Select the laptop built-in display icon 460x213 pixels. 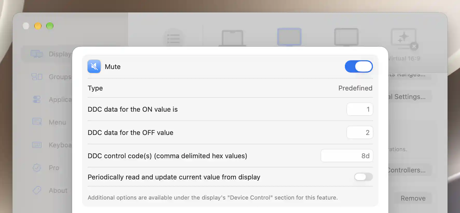232,38
